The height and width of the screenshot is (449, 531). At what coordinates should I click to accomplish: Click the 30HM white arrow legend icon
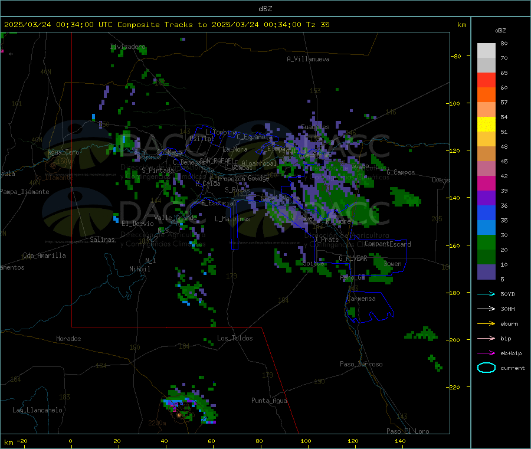486,309
